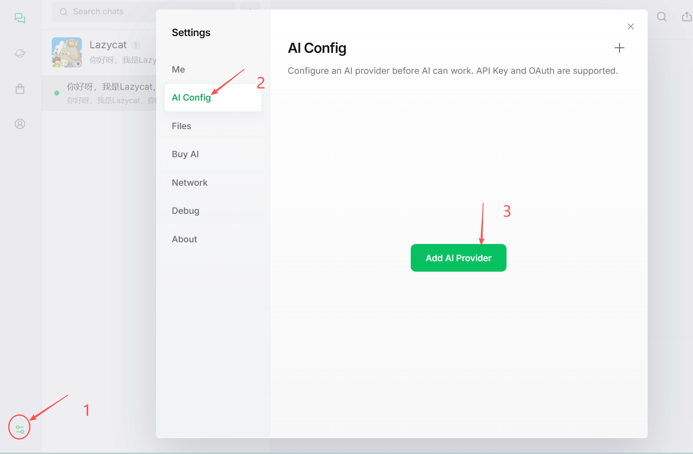Close the Settings dialog
Viewport: 693px width, 454px height.
point(630,26)
